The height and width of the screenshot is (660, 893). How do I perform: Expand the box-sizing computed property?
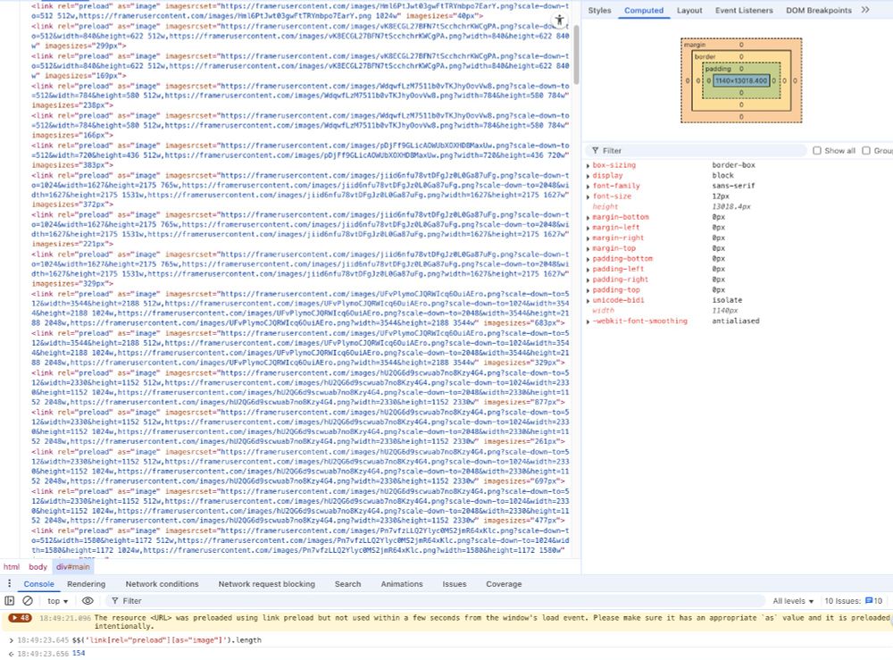point(588,165)
